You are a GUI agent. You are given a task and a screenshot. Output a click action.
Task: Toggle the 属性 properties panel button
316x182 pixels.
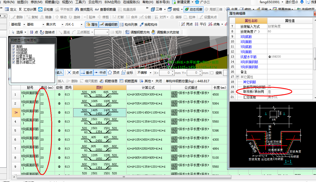[92, 24]
